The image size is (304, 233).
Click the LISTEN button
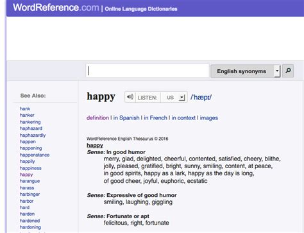click(x=148, y=98)
